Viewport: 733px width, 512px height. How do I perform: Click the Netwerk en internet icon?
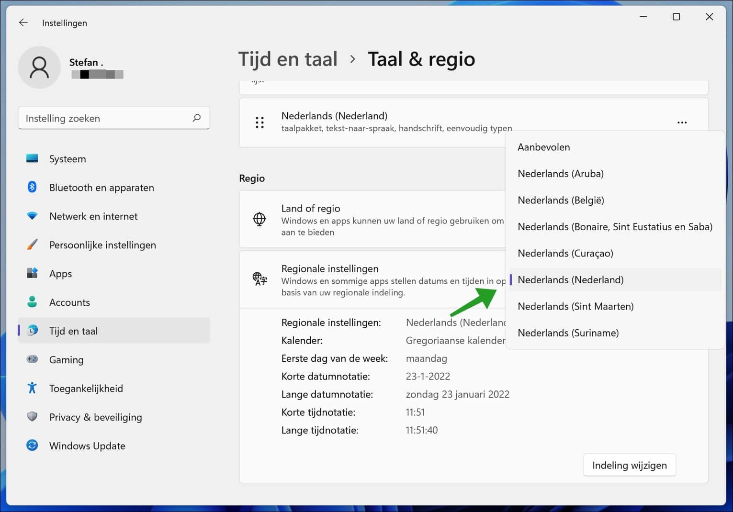[x=32, y=216]
